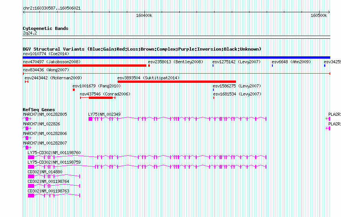
Task: Click the esv2358013 (Bentley2008) variant marker
Action: pos(149,66)
